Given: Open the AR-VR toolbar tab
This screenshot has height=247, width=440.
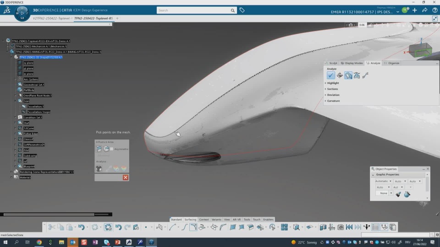Looking at the screenshot, I should click(236, 220).
